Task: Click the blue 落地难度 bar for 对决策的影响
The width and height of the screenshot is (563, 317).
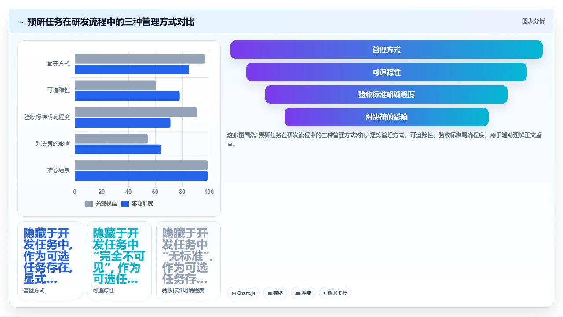Action: click(118, 149)
